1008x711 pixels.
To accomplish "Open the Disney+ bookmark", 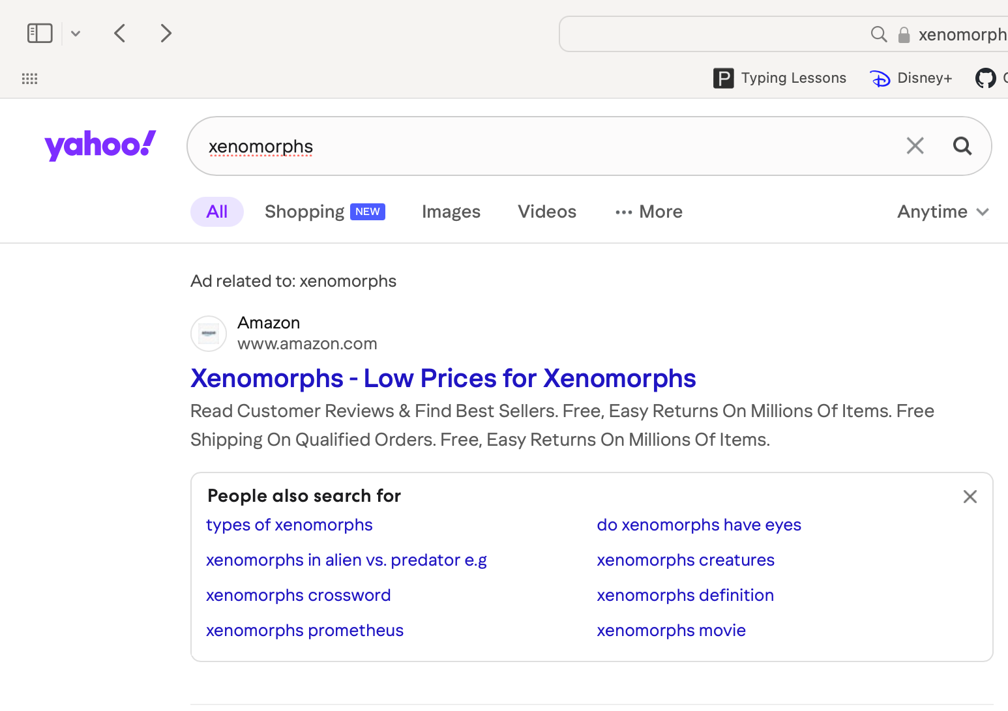I will [x=911, y=78].
